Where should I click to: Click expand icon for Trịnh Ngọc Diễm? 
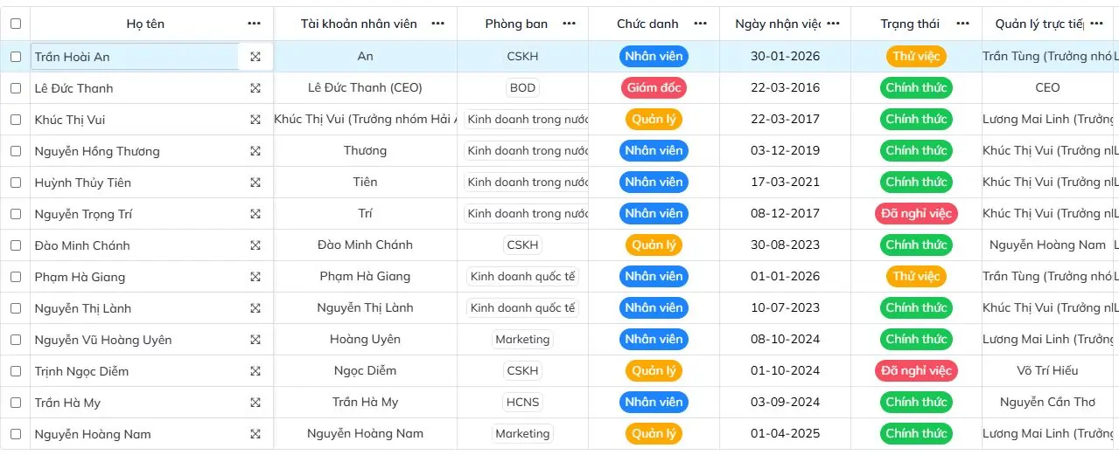point(255,371)
